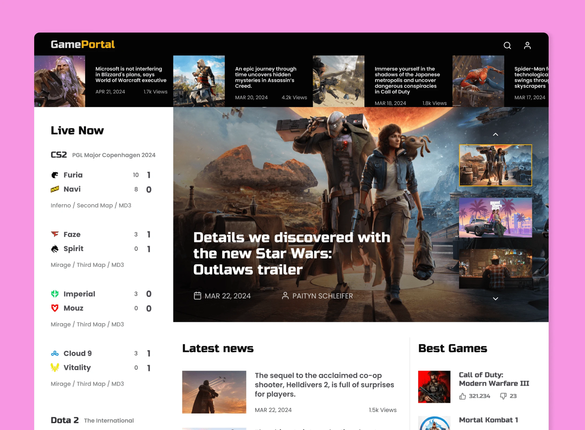
Task: Click the thumbs-down icon for Call of Duty
Action: [503, 396]
